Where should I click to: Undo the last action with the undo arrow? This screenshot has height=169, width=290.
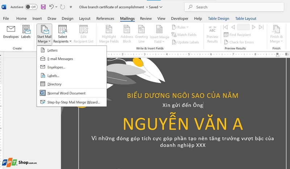coord(51,7)
